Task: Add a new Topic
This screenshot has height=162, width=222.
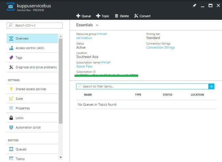Action: [x=102, y=16]
